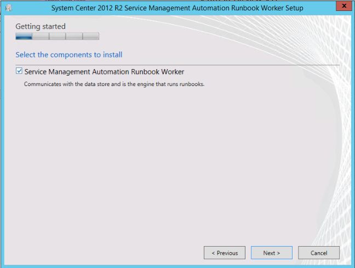The height and width of the screenshot is (268, 355).
Task: Click 'Select the components to install' heading
Action: (68, 55)
